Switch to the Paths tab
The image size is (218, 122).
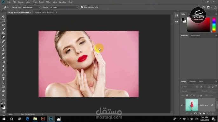tap(201, 82)
